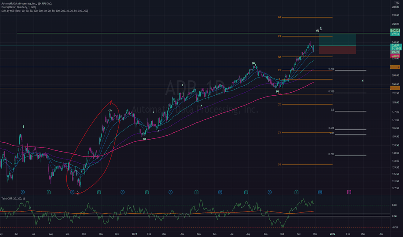Screen dimensions: 403x237
Task: Select the red stop-loss zone of the long position
Action: point(337,50)
